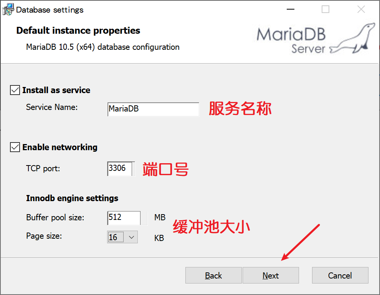The height and width of the screenshot is (295, 380).
Task: Click the MariaDB 10.5 (x64) database configuration text
Action: pyautogui.click(x=103, y=47)
